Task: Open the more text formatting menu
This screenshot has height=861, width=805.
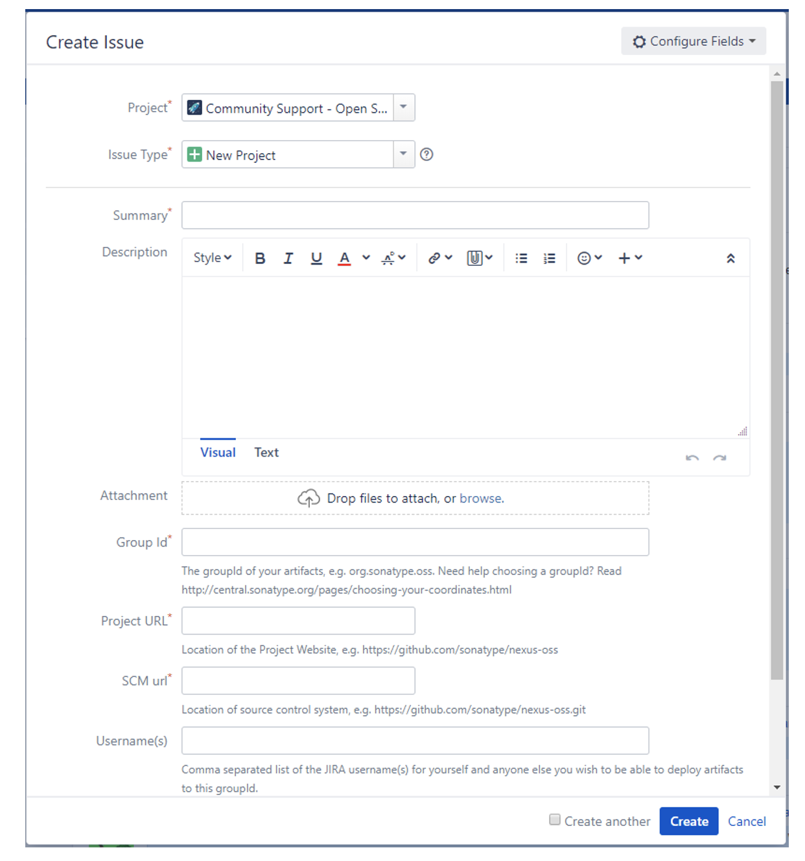Action: [393, 258]
